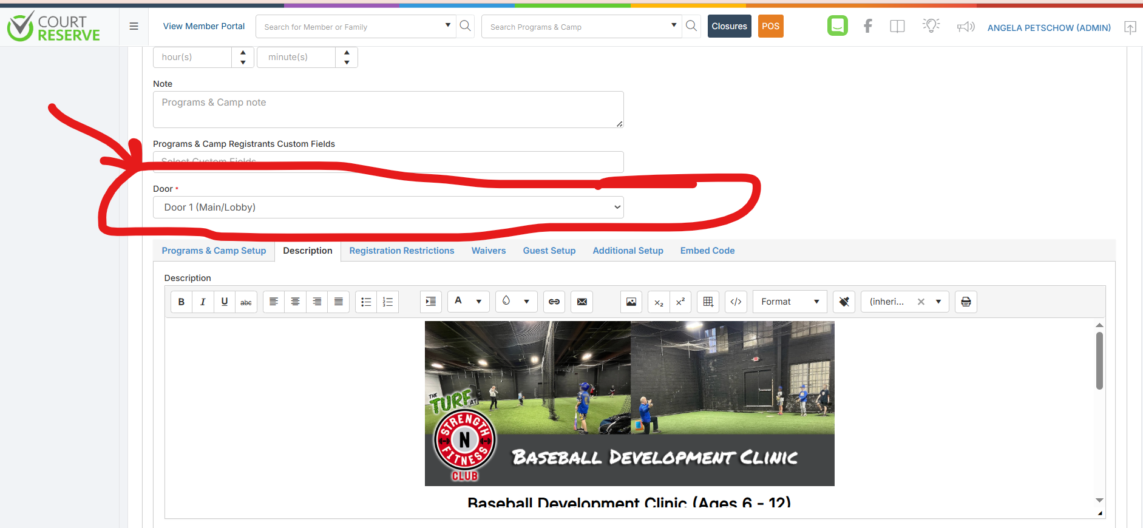The image size is (1143, 528).
Task: Toggle italic text formatting
Action: point(203,302)
